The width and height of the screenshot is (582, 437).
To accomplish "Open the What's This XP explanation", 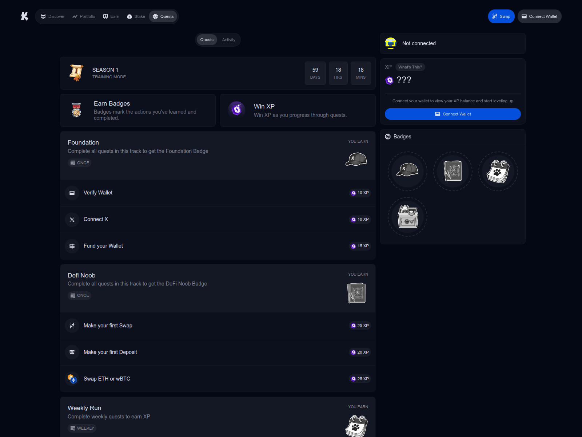I will click(x=410, y=67).
